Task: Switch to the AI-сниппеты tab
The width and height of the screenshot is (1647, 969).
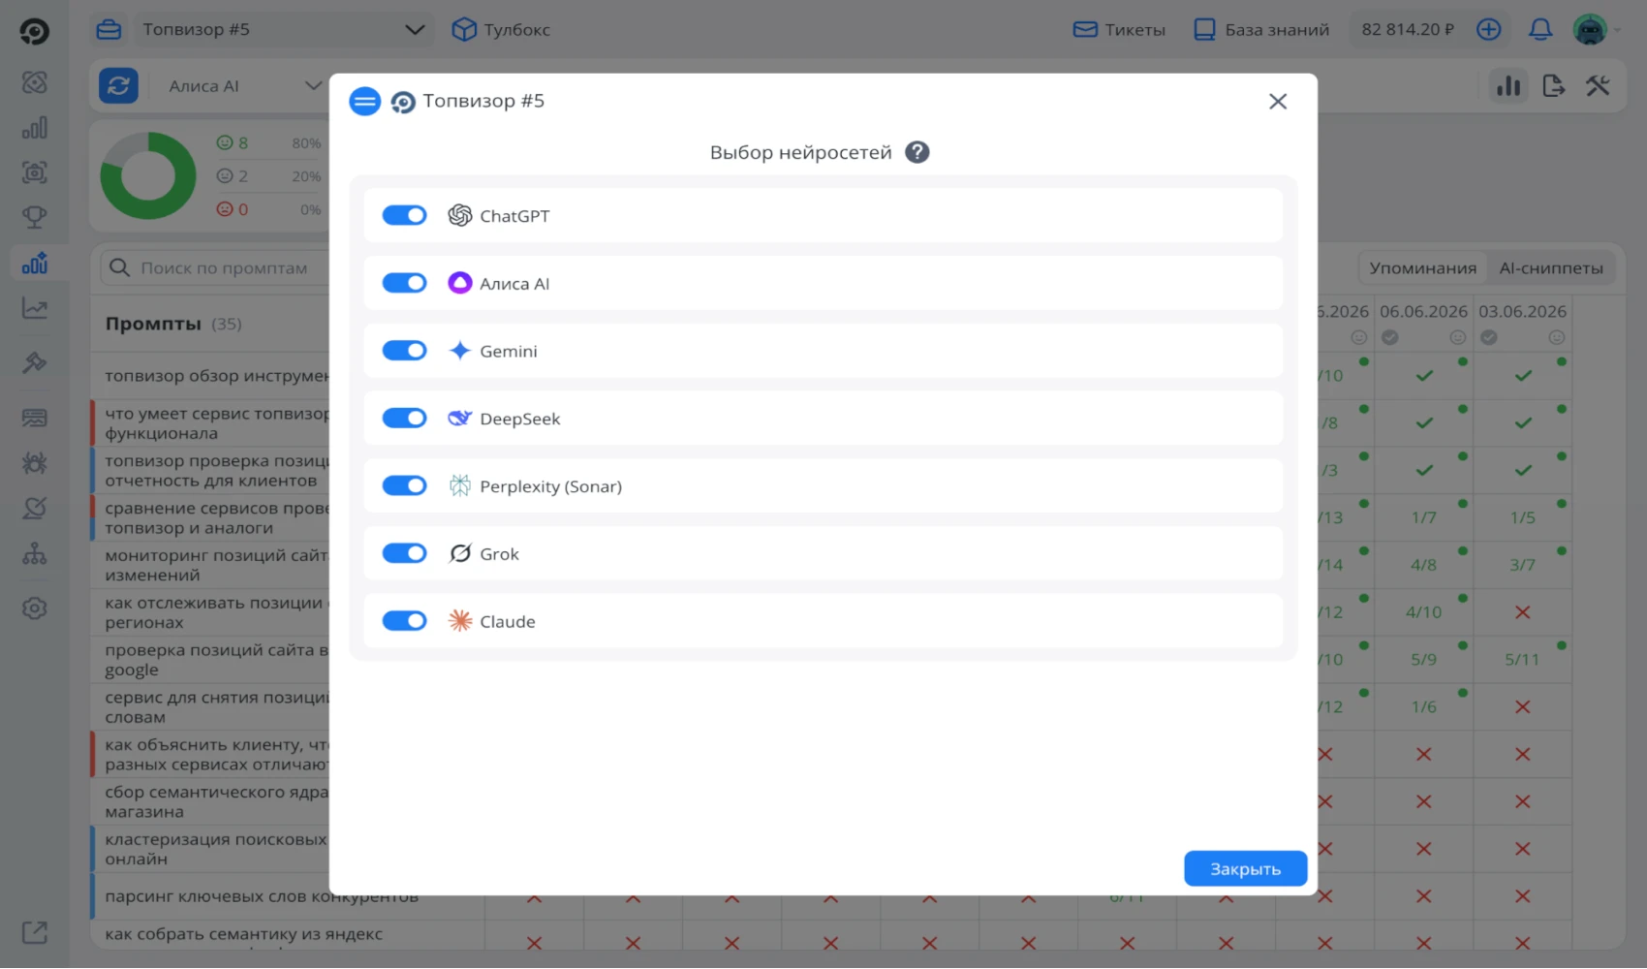Action: pyautogui.click(x=1551, y=268)
